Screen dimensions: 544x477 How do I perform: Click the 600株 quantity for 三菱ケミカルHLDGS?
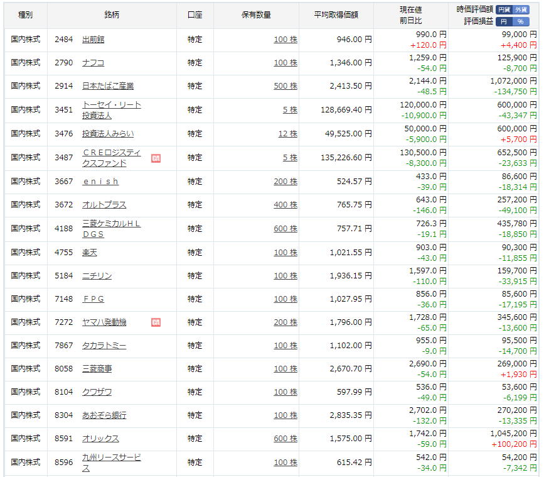click(285, 229)
